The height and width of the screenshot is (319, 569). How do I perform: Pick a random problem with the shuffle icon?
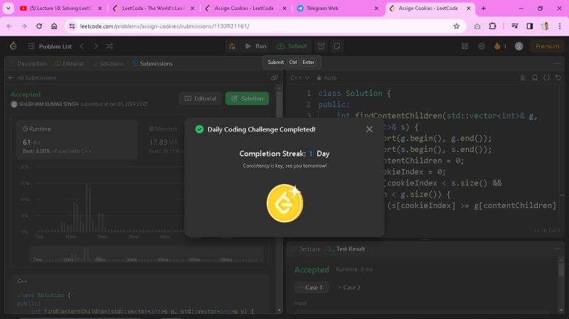point(110,46)
